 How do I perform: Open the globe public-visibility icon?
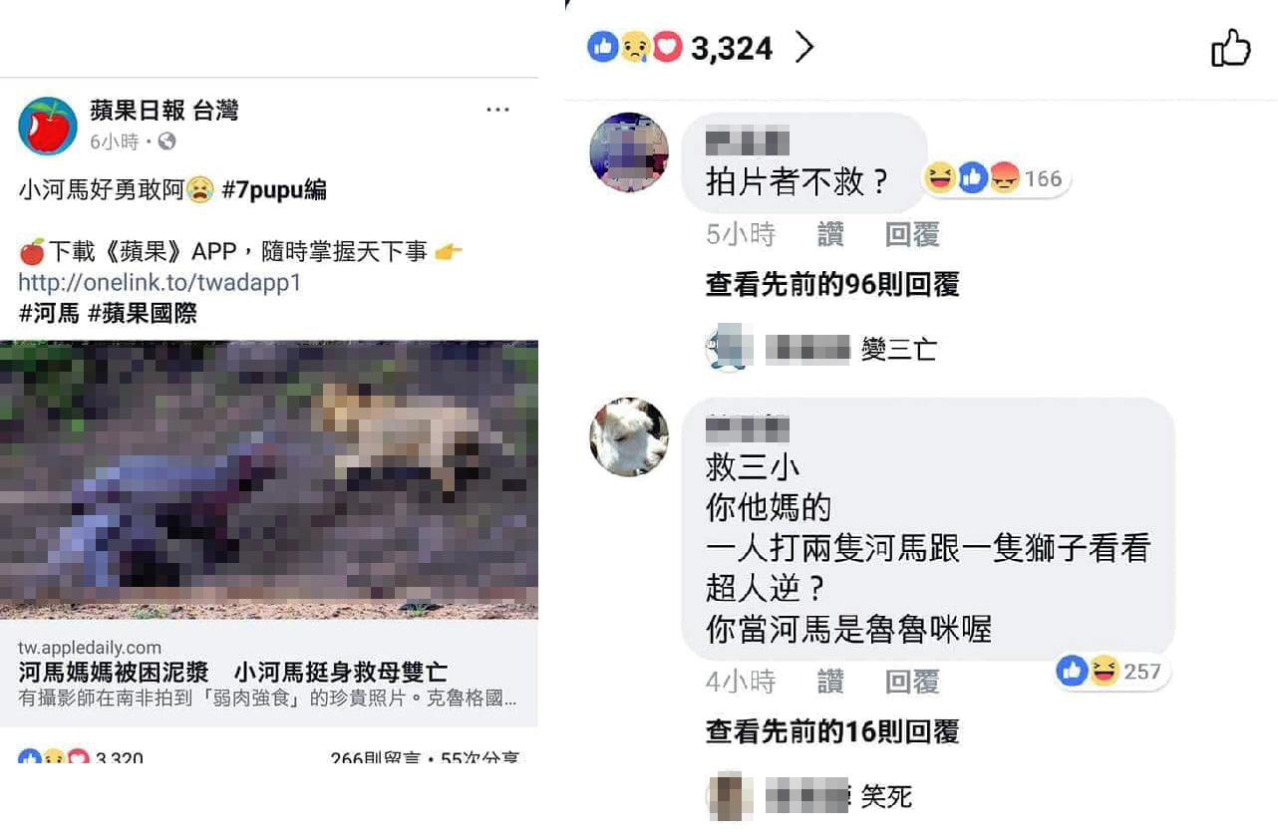click(166, 141)
